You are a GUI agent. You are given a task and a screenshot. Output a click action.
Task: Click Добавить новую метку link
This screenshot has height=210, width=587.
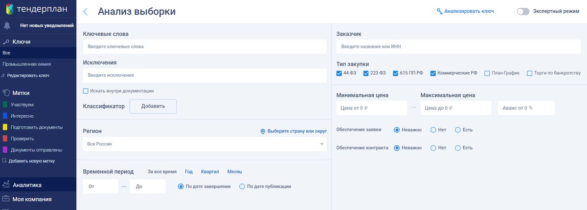pyautogui.click(x=32, y=161)
